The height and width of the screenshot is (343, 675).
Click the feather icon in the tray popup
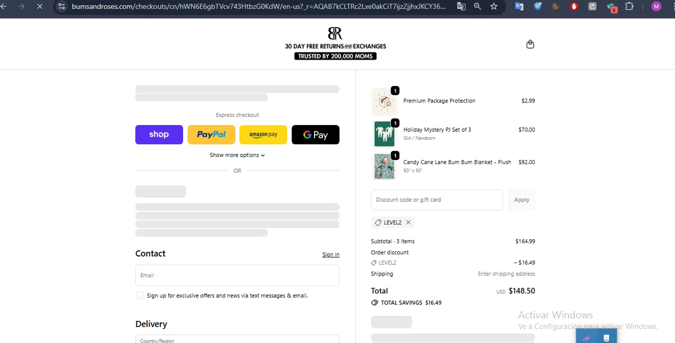[586, 338]
